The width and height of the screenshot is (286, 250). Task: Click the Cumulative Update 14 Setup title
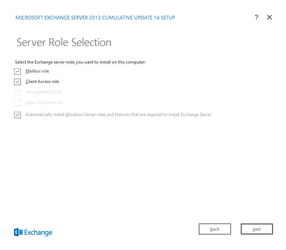[x=95, y=18]
